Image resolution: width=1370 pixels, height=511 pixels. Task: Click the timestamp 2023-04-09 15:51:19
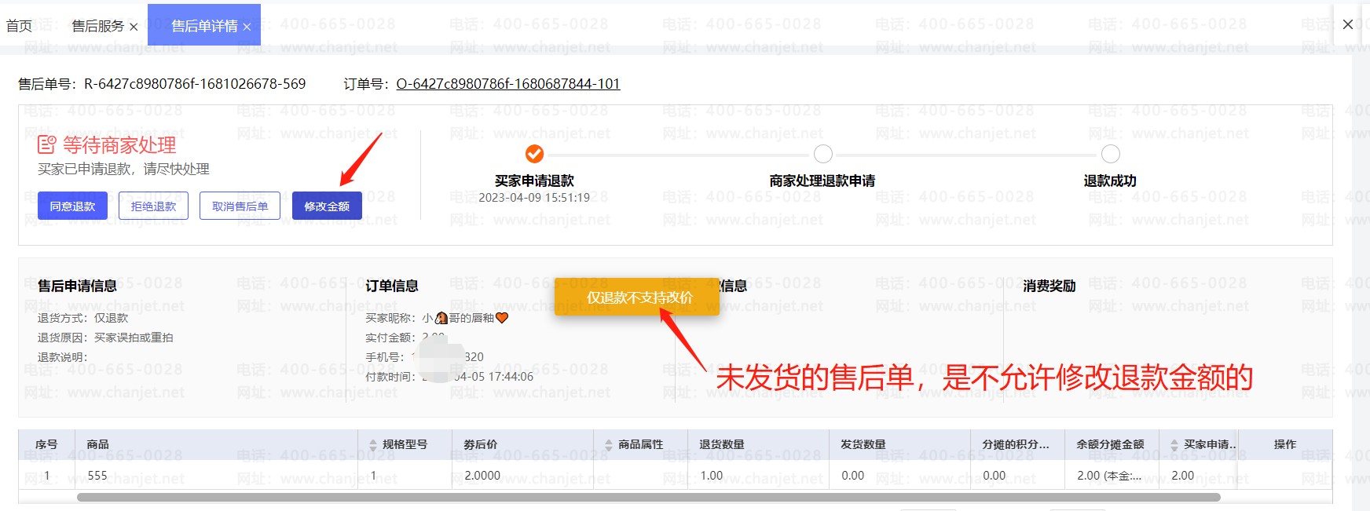coord(534,198)
